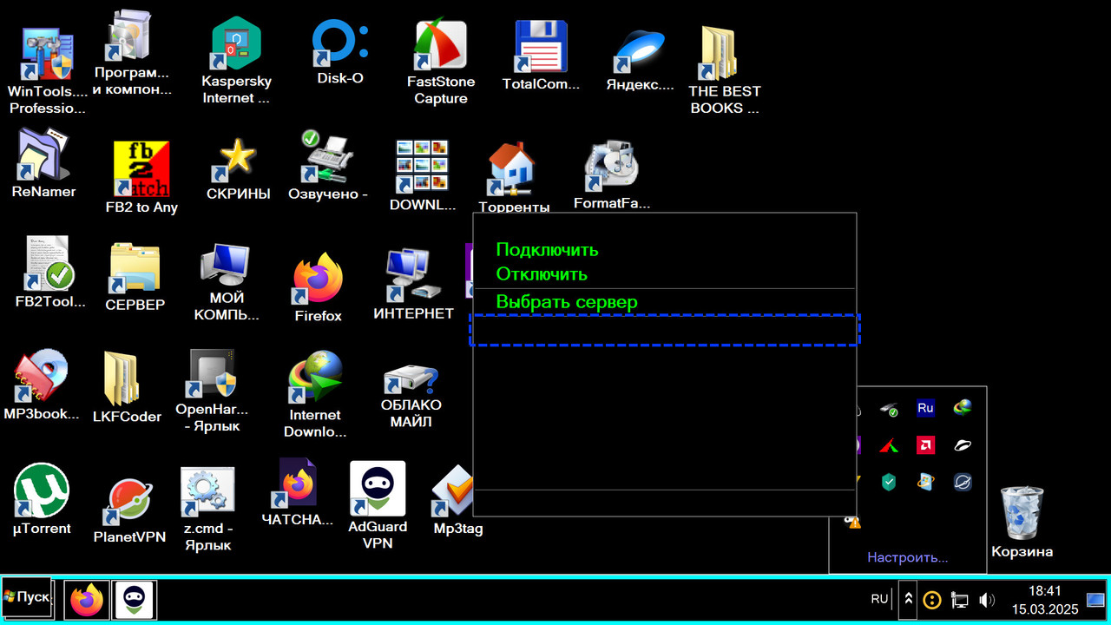The width and height of the screenshot is (1111, 625).
Task: Open the Яндекс desktop shortcut
Action: (640, 59)
